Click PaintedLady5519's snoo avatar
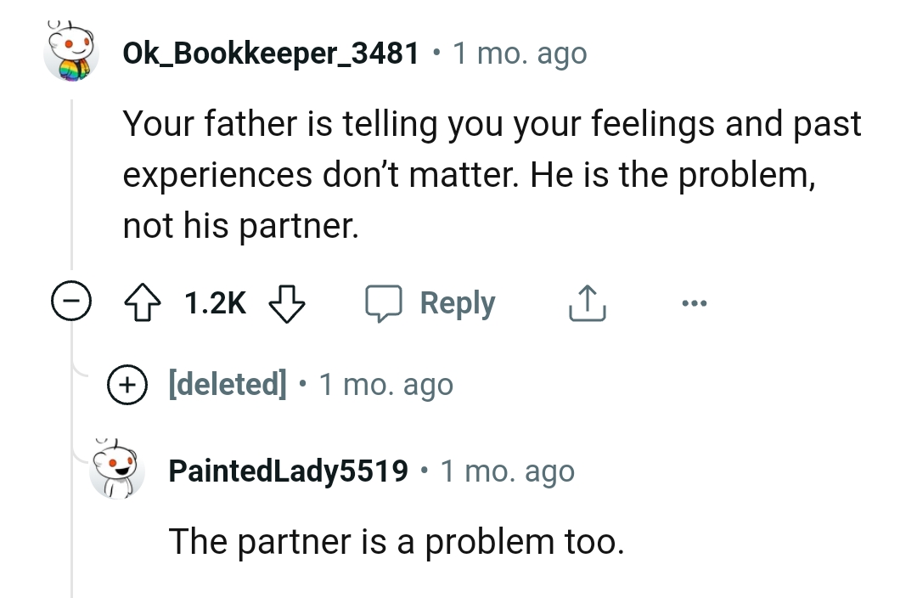 [116, 471]
